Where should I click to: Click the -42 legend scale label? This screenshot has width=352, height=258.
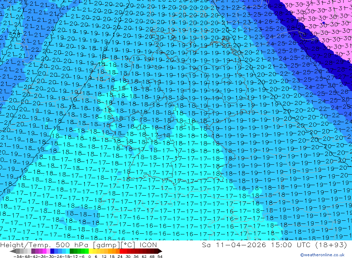point(34,257)
